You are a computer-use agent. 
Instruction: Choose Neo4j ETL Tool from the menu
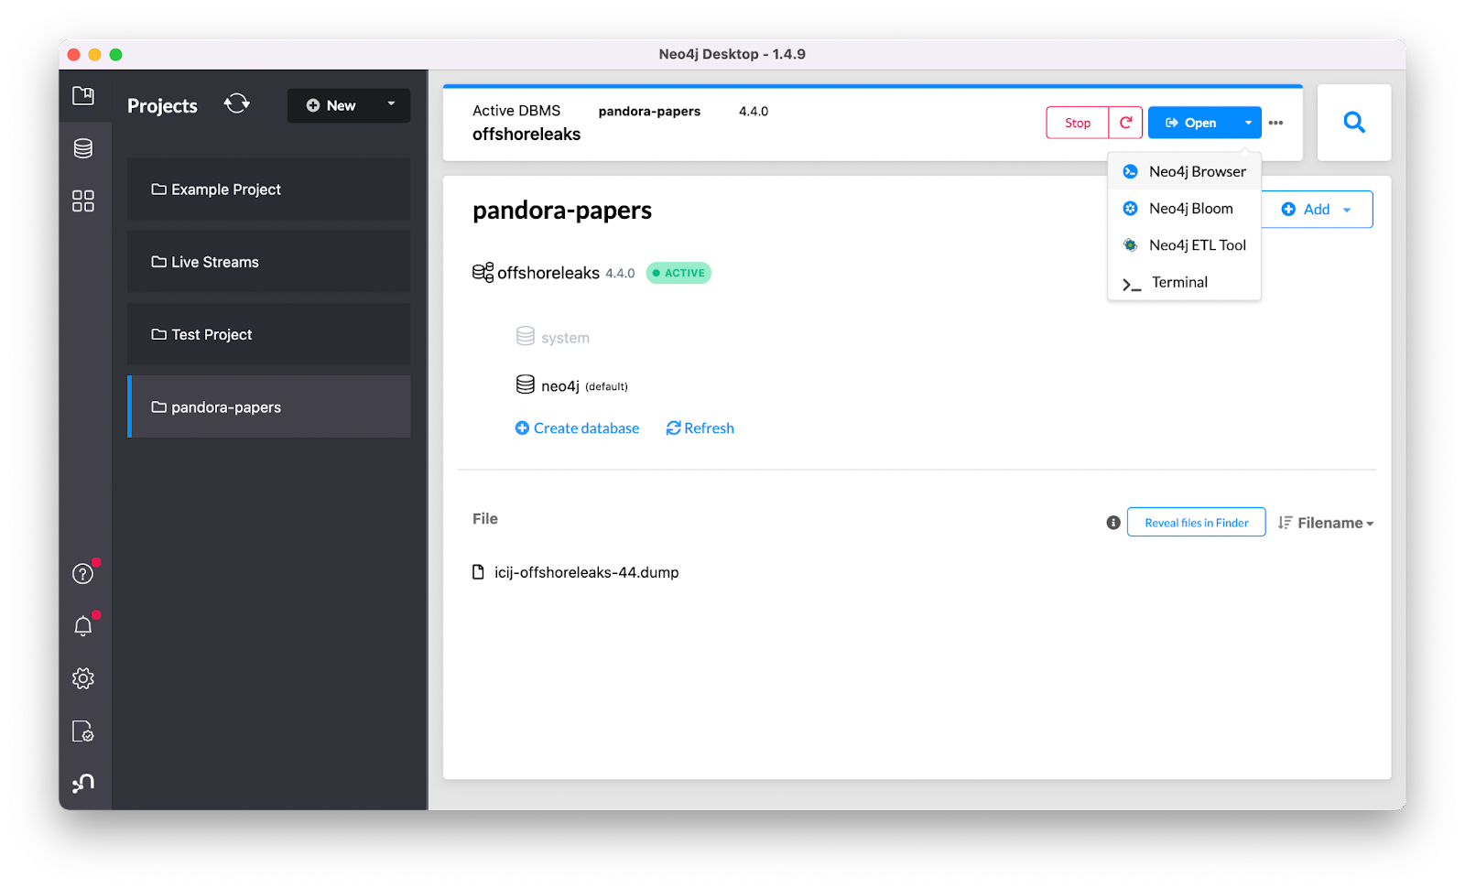(x=1185, y=245)
